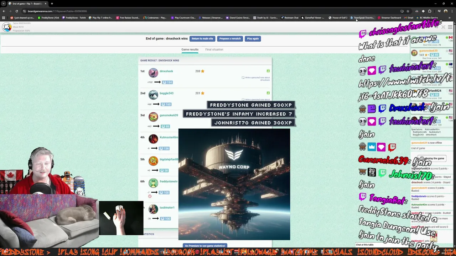Screen dimensions: 456x256
Task: Click the Board Game Arena logo
Action: tap(7, 27)
